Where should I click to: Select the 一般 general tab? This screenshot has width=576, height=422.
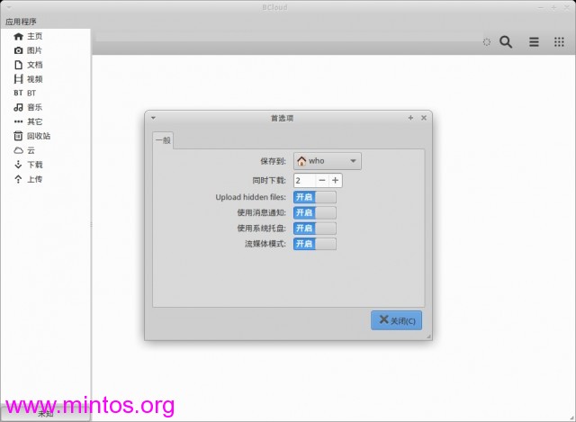[x=163, y=140]
